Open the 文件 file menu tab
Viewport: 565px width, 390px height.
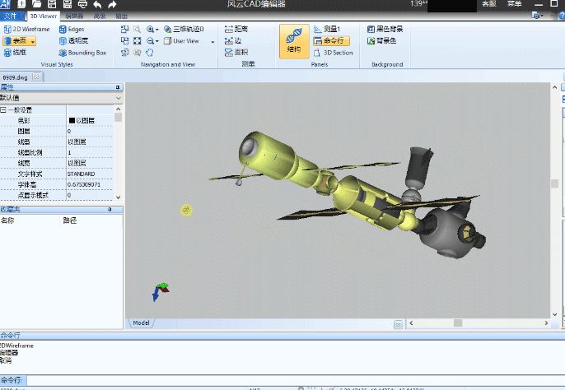10,15
